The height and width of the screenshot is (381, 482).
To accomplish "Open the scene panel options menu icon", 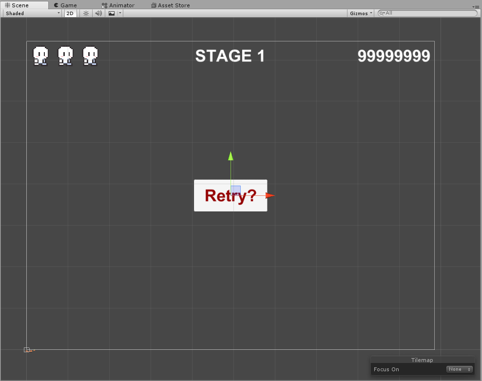I will coord(476,7).
